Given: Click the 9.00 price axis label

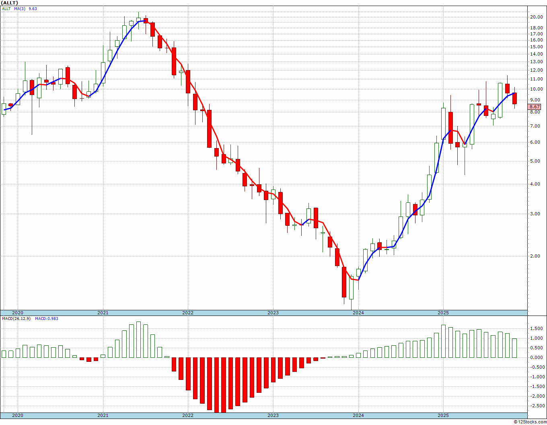Looking at the screenshot, I should tap(535, 100).
